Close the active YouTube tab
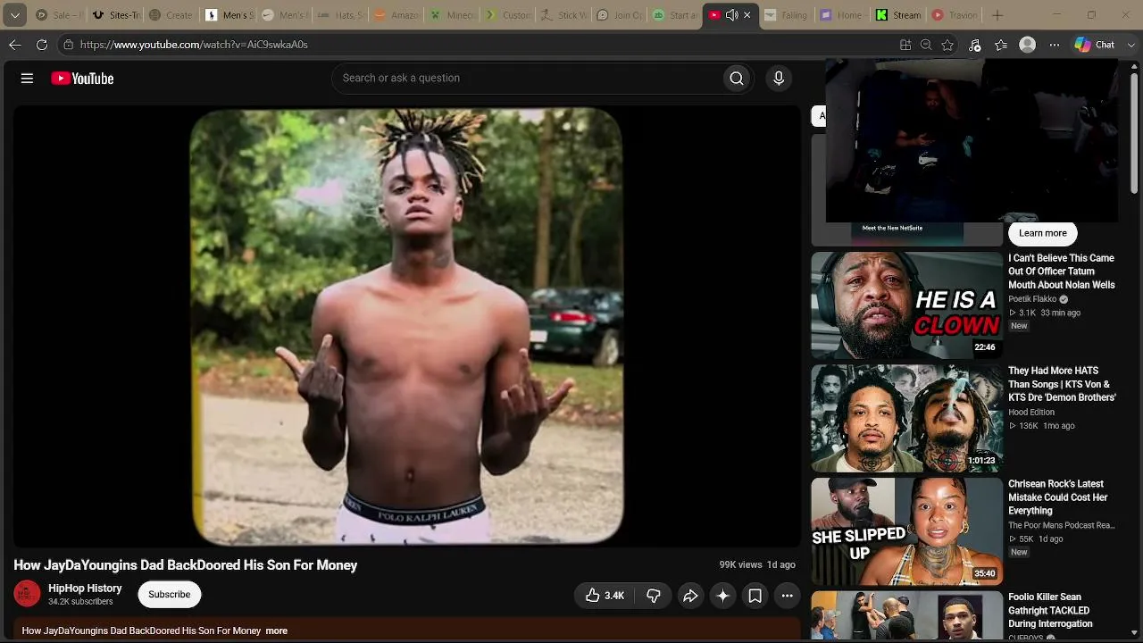 [747, 15]
